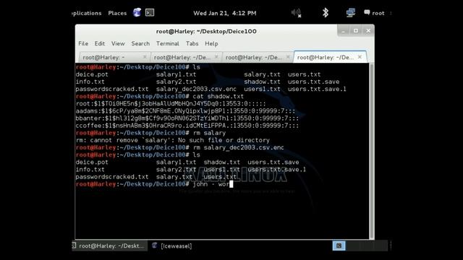The image size is (463, 260).
Task: Click 'shadow.txt' in first ls output
Action: (262, 82)
